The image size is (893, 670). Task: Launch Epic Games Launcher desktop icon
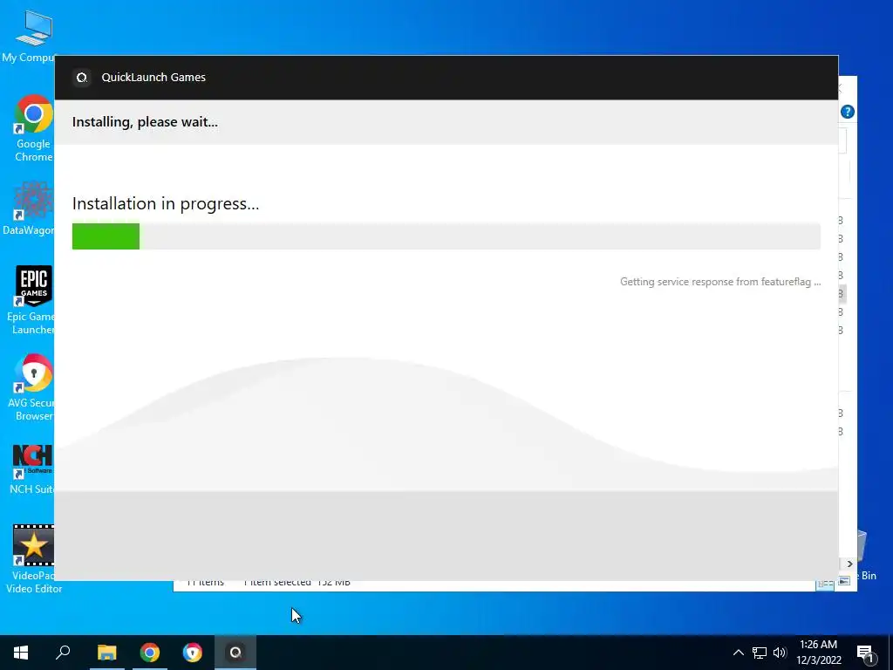[31, 300]
